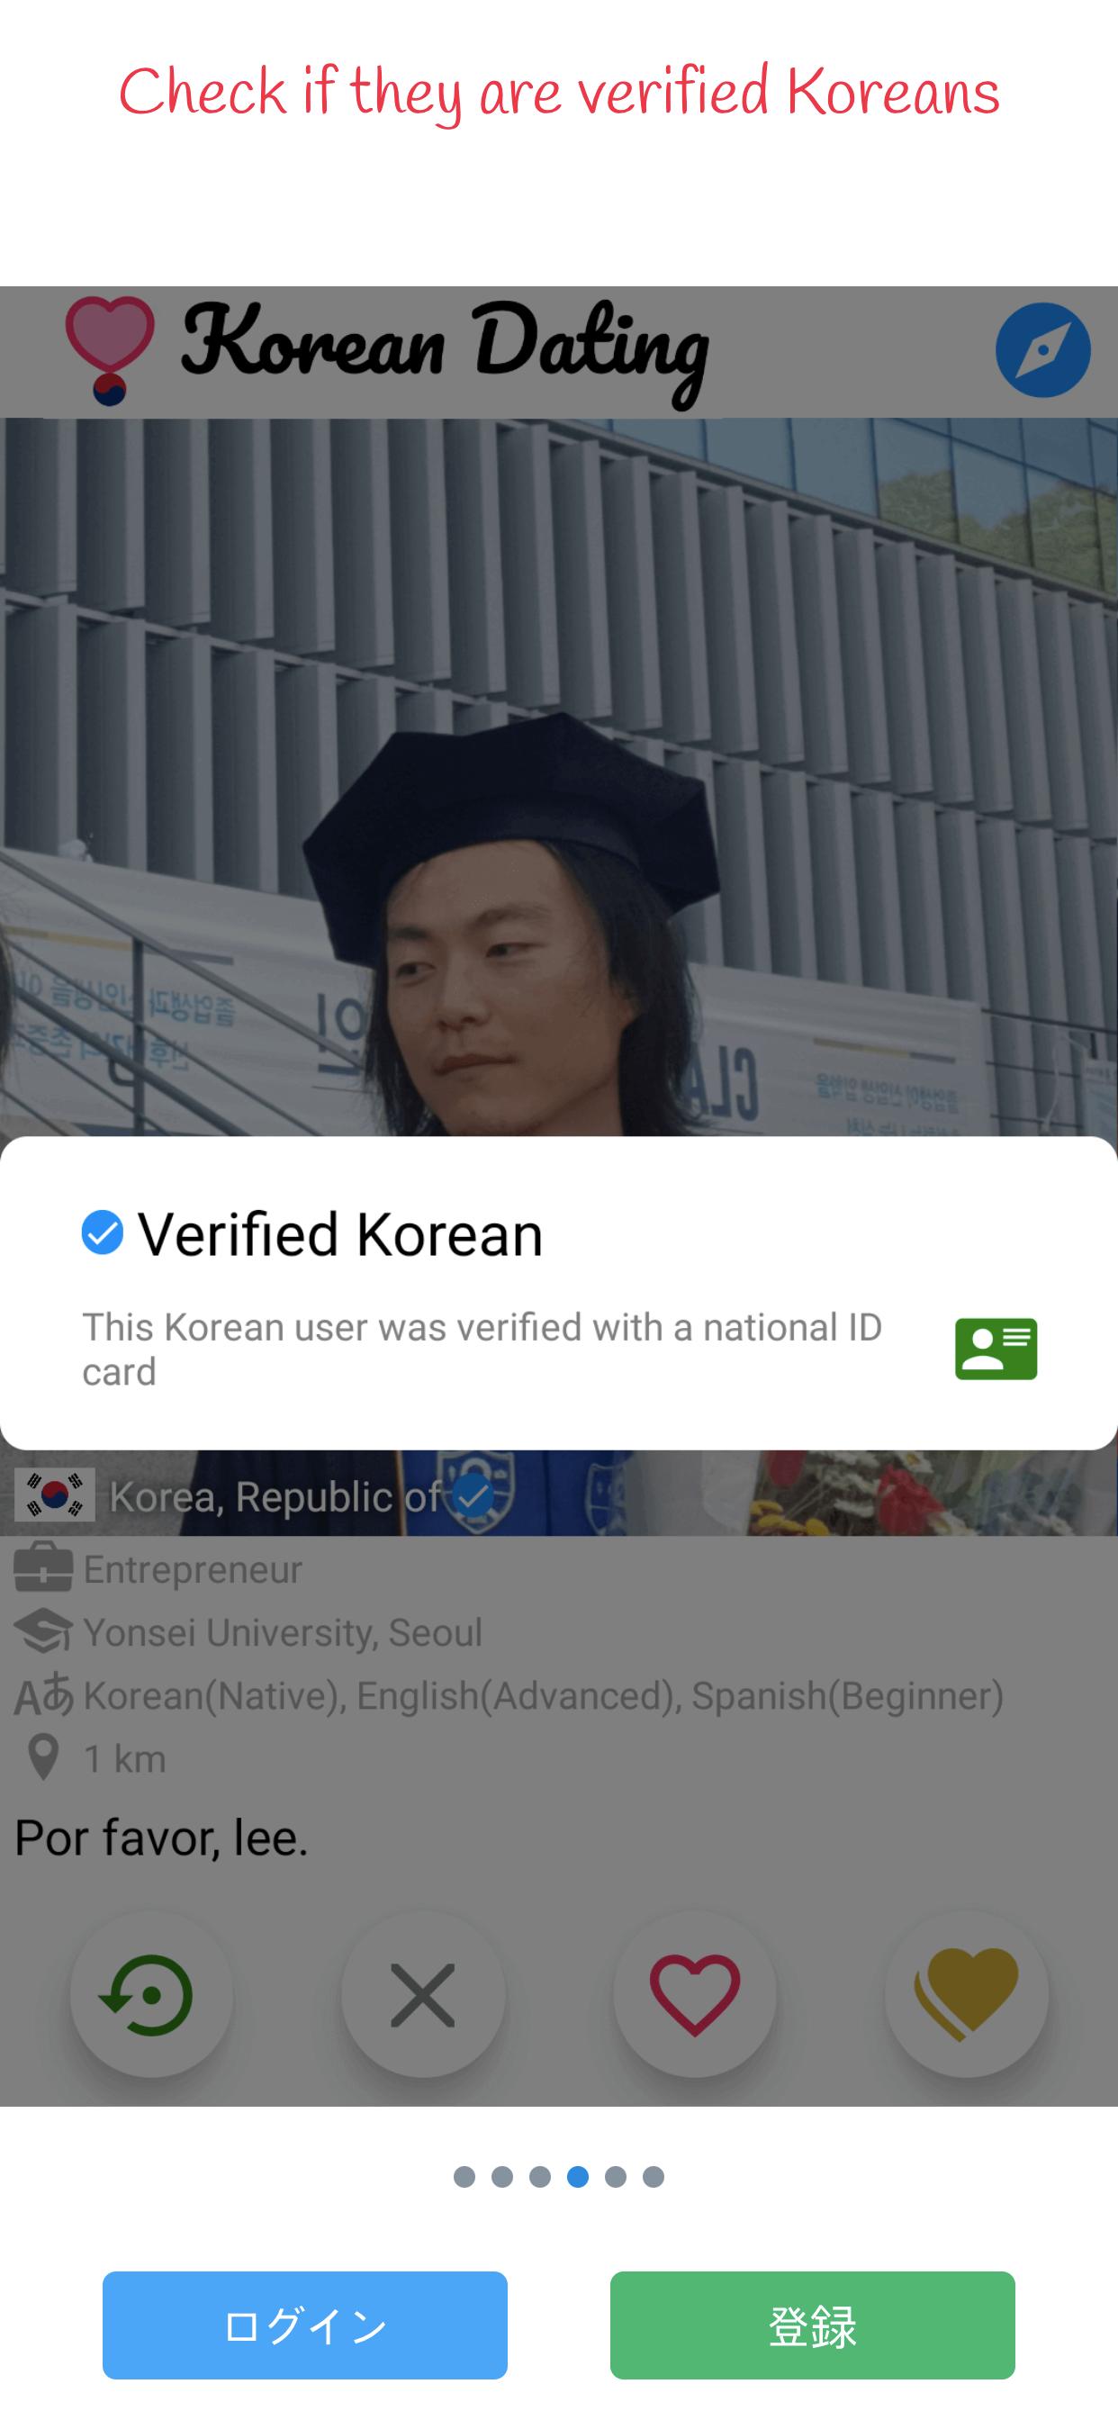Tap the blue compass explore icon
Viewport: 1118px width, 2420px height.
[x=1043, y=350]
